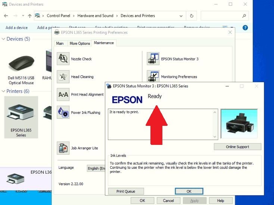This screenshot has width=274, height=205.
Task: Launch the Head Cleaning icon
Action: pyautogui.click(x=63, y=77)
